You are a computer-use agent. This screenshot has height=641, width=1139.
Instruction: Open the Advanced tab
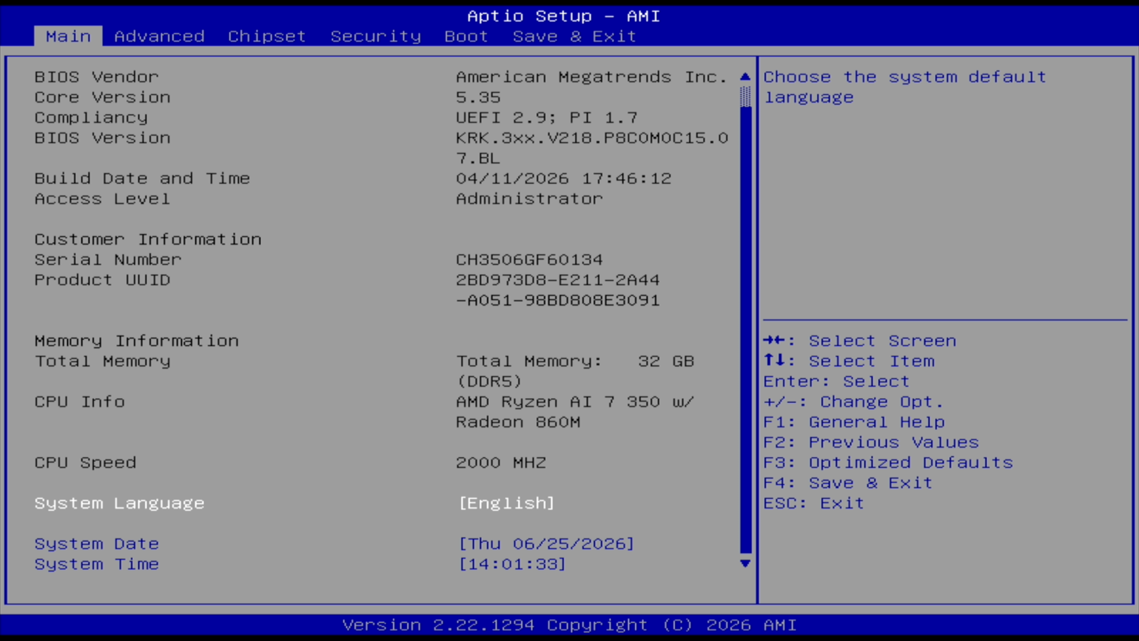[x=159, y=36]
